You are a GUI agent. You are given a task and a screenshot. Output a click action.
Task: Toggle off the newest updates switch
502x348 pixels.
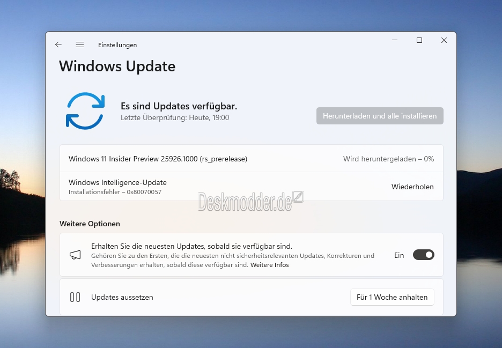423,255
